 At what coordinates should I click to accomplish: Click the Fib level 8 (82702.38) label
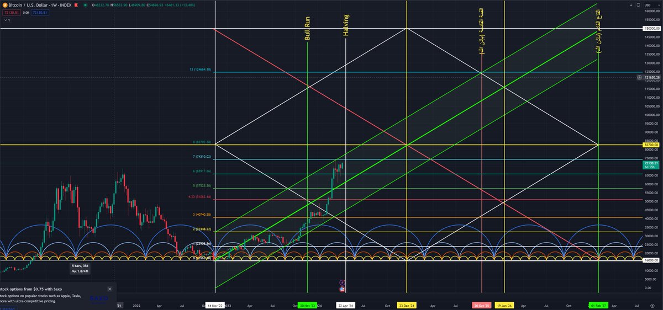point(202,142)
